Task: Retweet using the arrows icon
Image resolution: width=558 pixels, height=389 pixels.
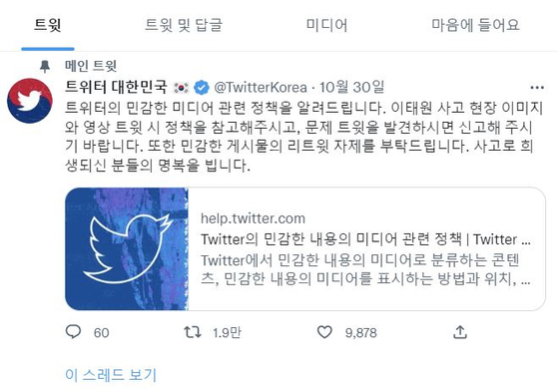Action: tap(193, 332)
